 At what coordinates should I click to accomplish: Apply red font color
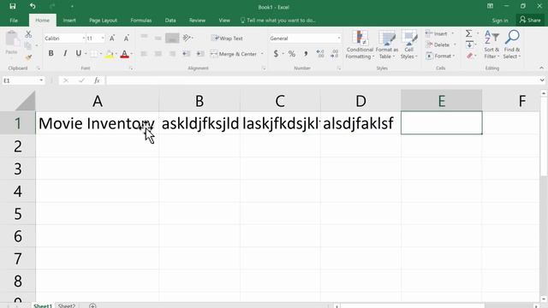pyautogui.click(x=124, y=54)
